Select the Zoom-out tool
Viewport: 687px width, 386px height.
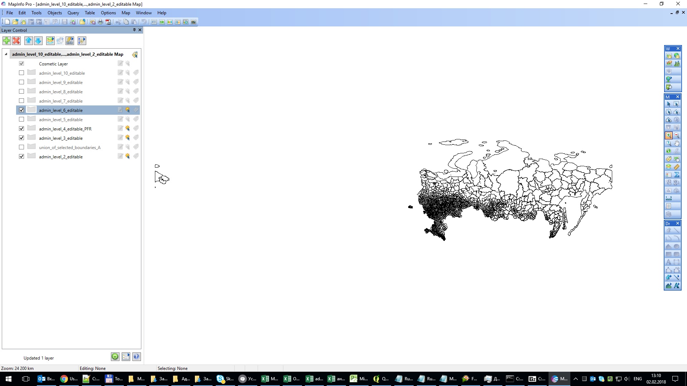tap(677, 135)
